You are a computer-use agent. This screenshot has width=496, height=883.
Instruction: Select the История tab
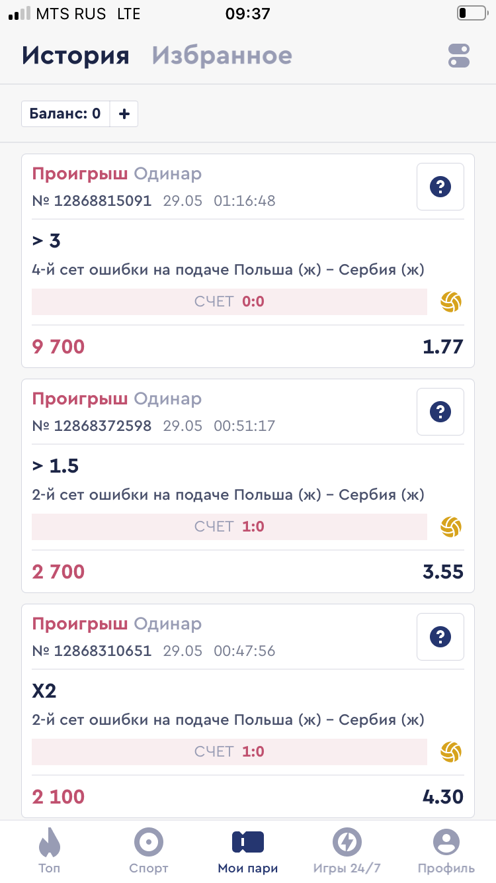tap(75, 56)
